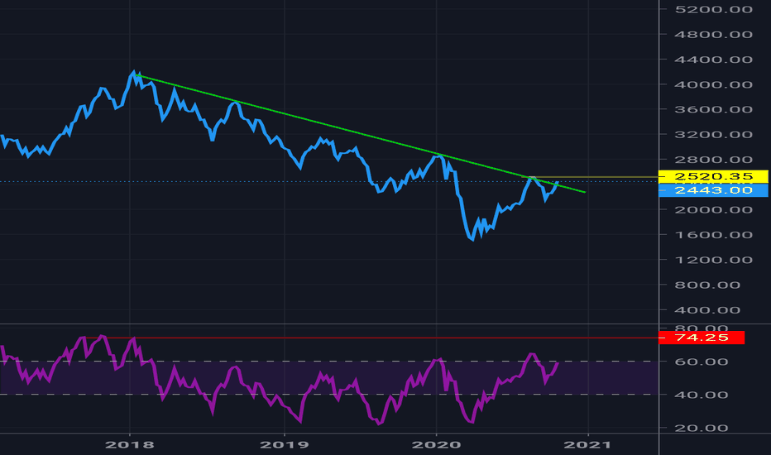Click the 800.00 price scale value
The image size is (771, 455).
tap(707, 285)
